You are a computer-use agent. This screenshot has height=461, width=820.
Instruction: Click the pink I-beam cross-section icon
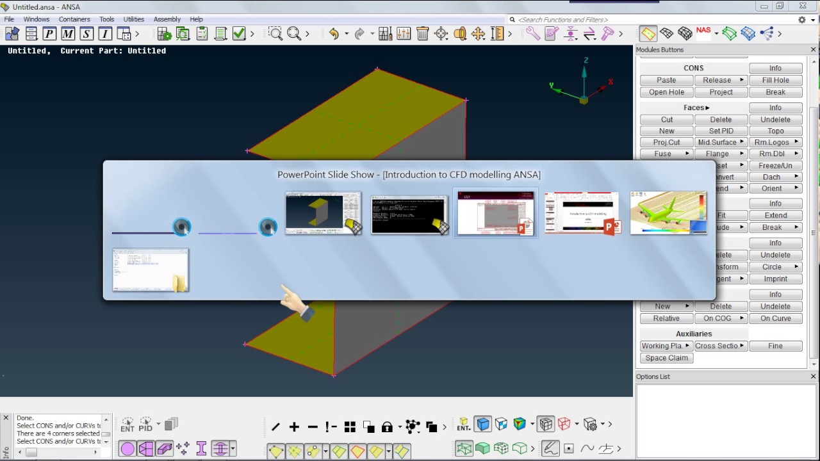click(201, 449)
